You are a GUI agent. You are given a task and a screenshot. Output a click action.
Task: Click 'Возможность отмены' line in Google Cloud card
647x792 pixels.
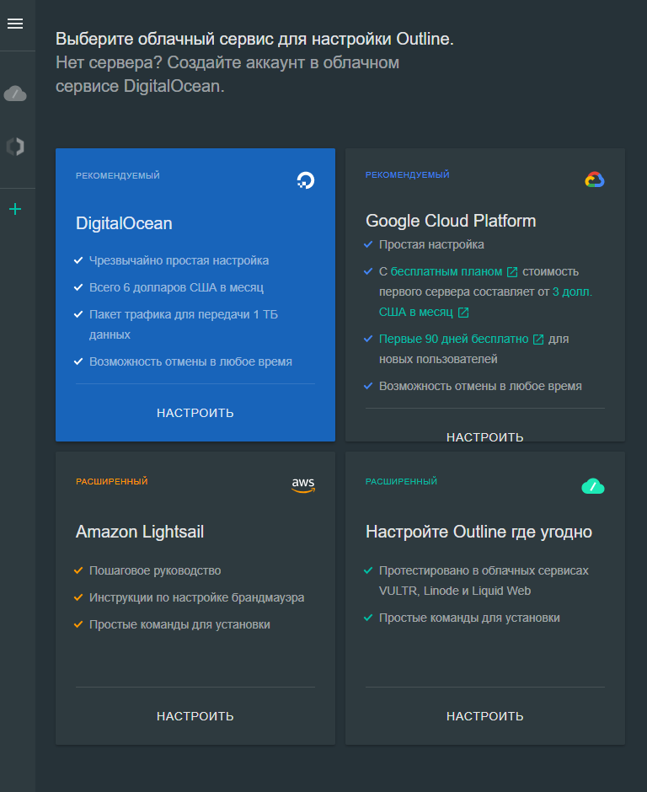pyautogui.click(x=480, y=386)
